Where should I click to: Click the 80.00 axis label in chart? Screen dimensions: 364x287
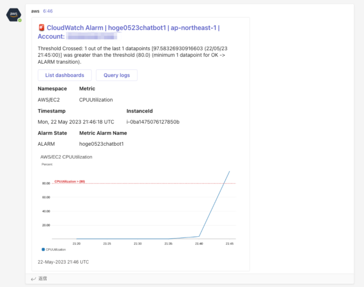[46, 183]
